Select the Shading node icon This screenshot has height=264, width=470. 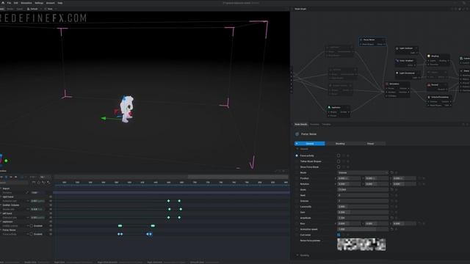click(x=429, y=56)
